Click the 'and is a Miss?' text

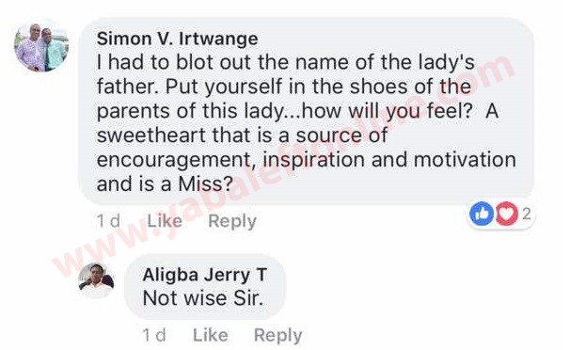click(x=165, y=183)
